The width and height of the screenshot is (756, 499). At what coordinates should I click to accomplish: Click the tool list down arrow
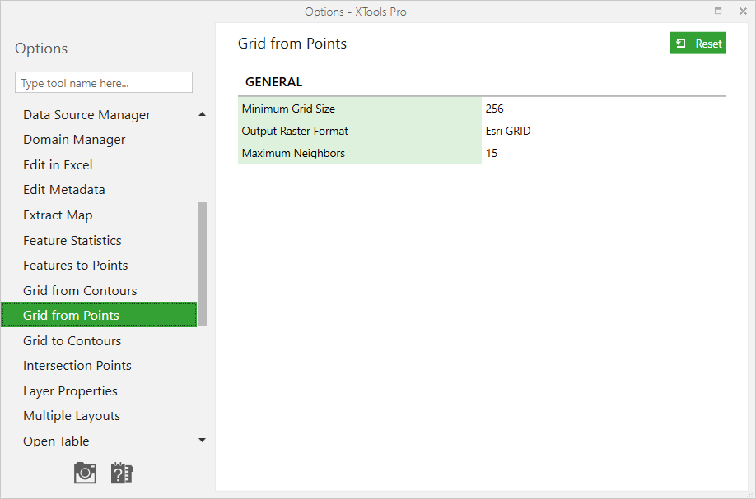(x=202, y=441)
